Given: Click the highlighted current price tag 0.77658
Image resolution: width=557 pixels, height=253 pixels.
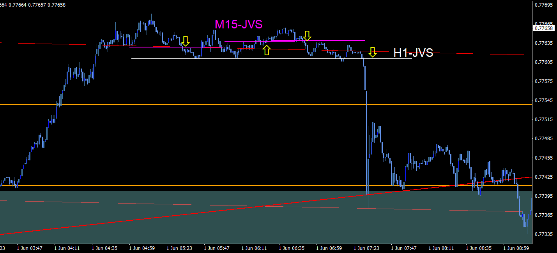Looking at the screenshot, I should (545, 28).
